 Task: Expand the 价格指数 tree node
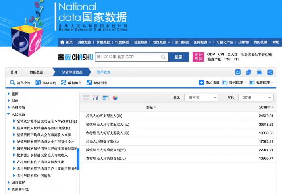(x=9, y=108)
